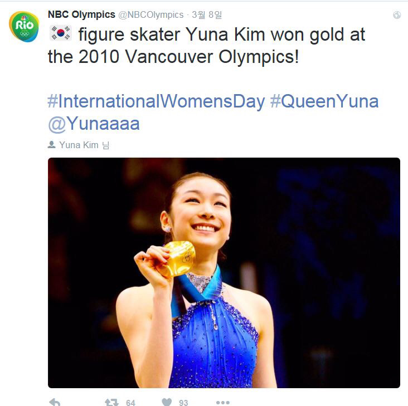Screen dimensions: 408x406
Task: Click the South Korea flag emoji
Action: pyautogui.click(x=60, y=35)
